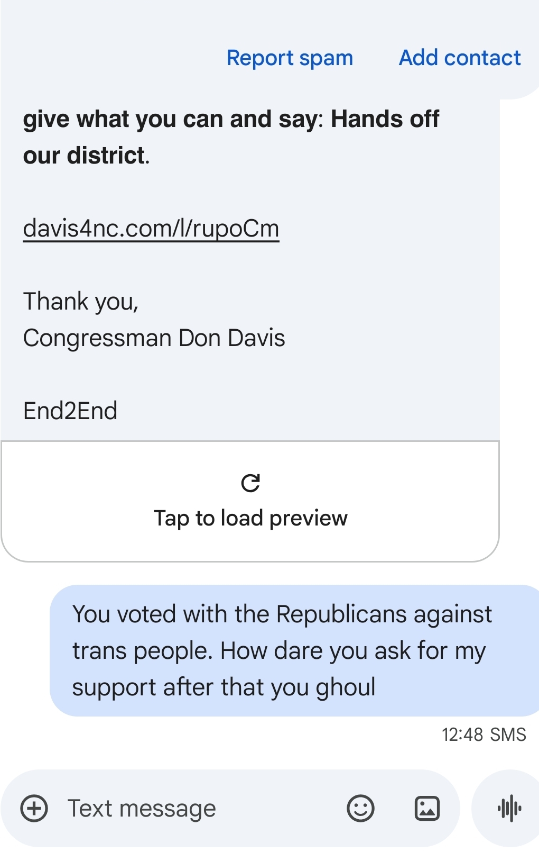Viewport: 539px width, 852px height.
Task: Add the sender as a contact
Action: click(x=460, y=58)
